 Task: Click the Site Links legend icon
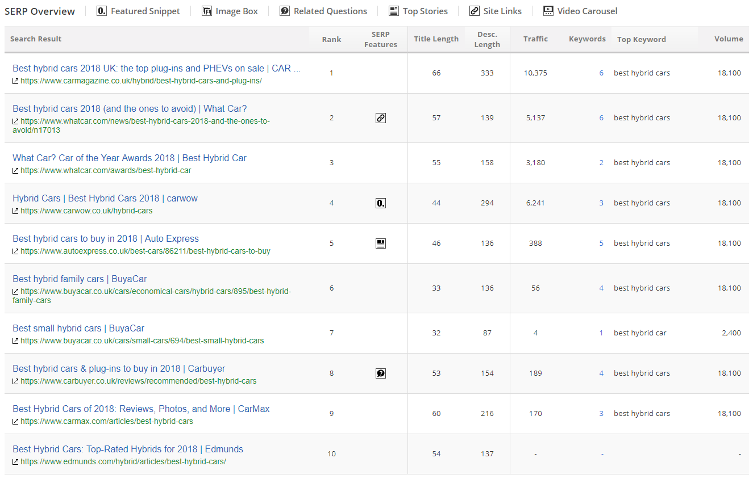point(475,11)
